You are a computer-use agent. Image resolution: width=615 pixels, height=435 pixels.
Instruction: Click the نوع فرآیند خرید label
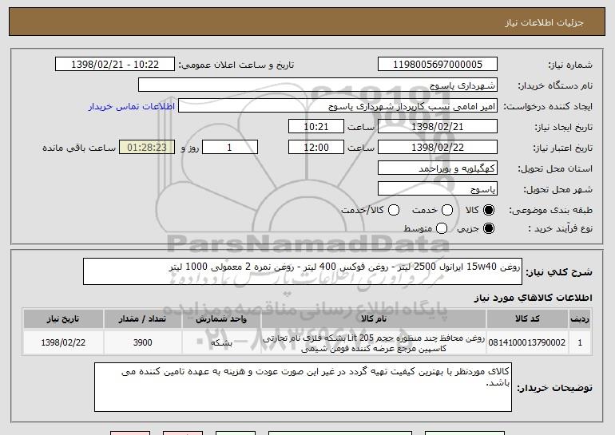[x=560, y=228]
